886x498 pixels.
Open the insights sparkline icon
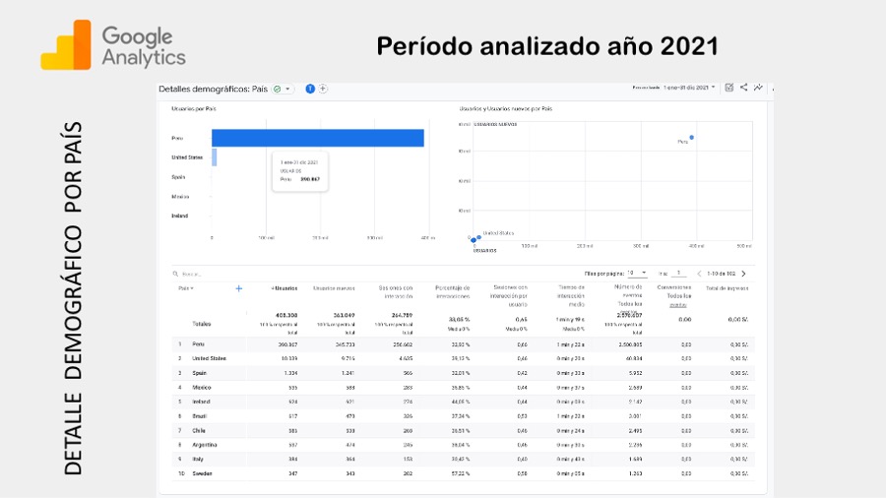tap(758, 88)
